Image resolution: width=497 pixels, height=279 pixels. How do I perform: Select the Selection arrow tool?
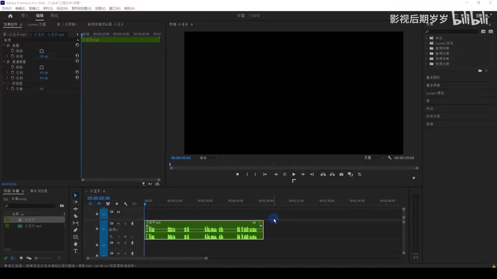(76, 195)
